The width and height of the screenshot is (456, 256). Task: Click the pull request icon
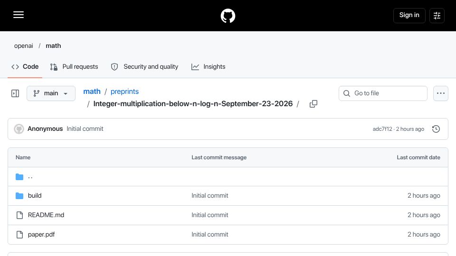coord(54,67)
